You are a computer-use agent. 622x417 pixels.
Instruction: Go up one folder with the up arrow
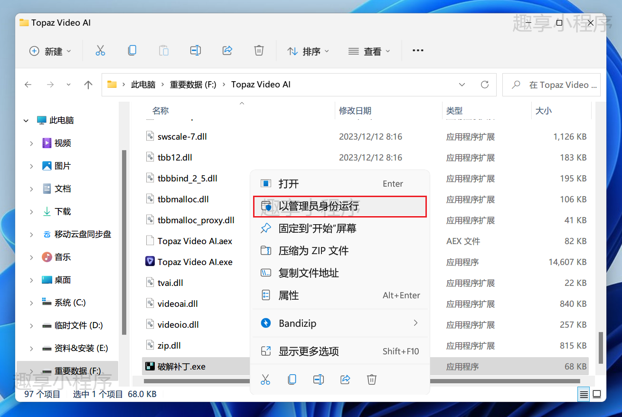coord(88,85)
